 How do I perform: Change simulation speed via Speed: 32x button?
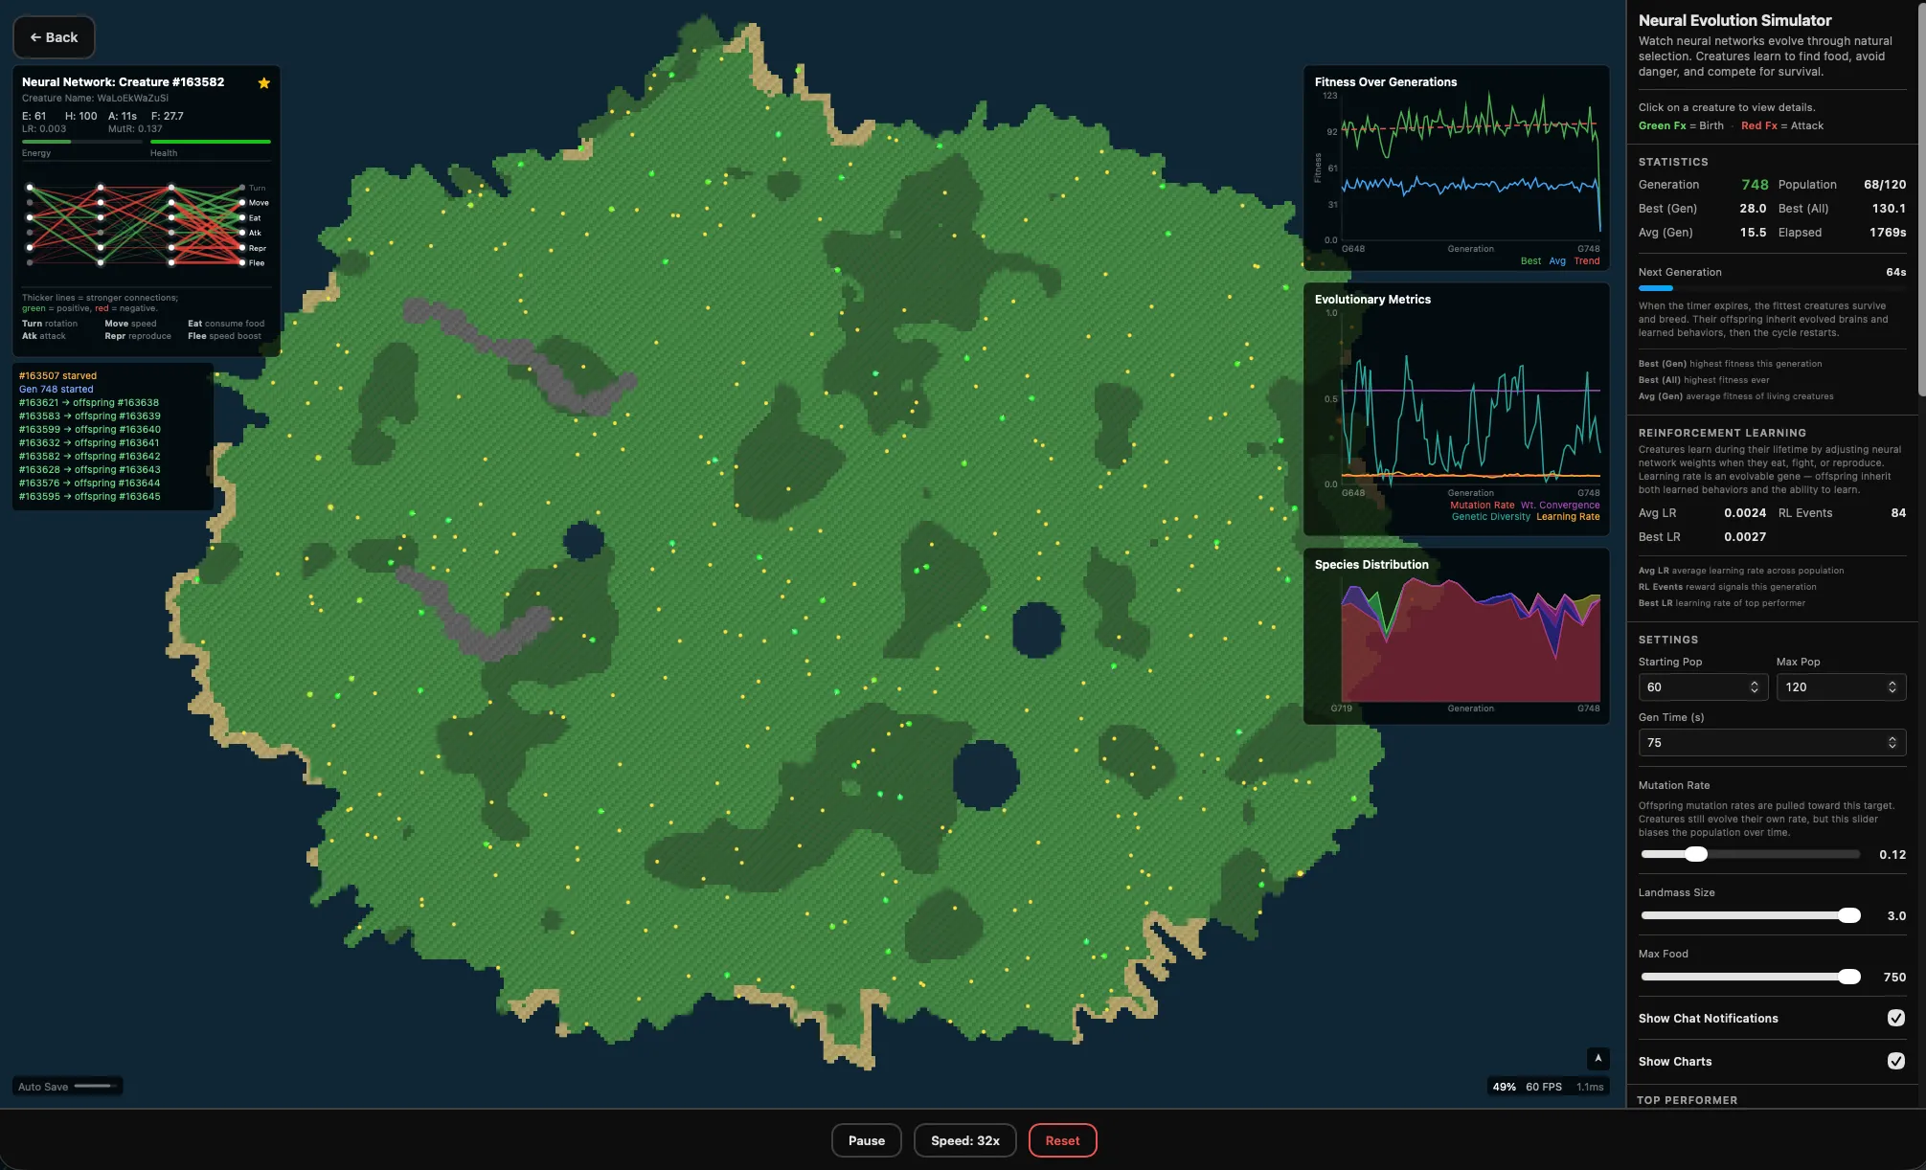[x=964, y=1140]
